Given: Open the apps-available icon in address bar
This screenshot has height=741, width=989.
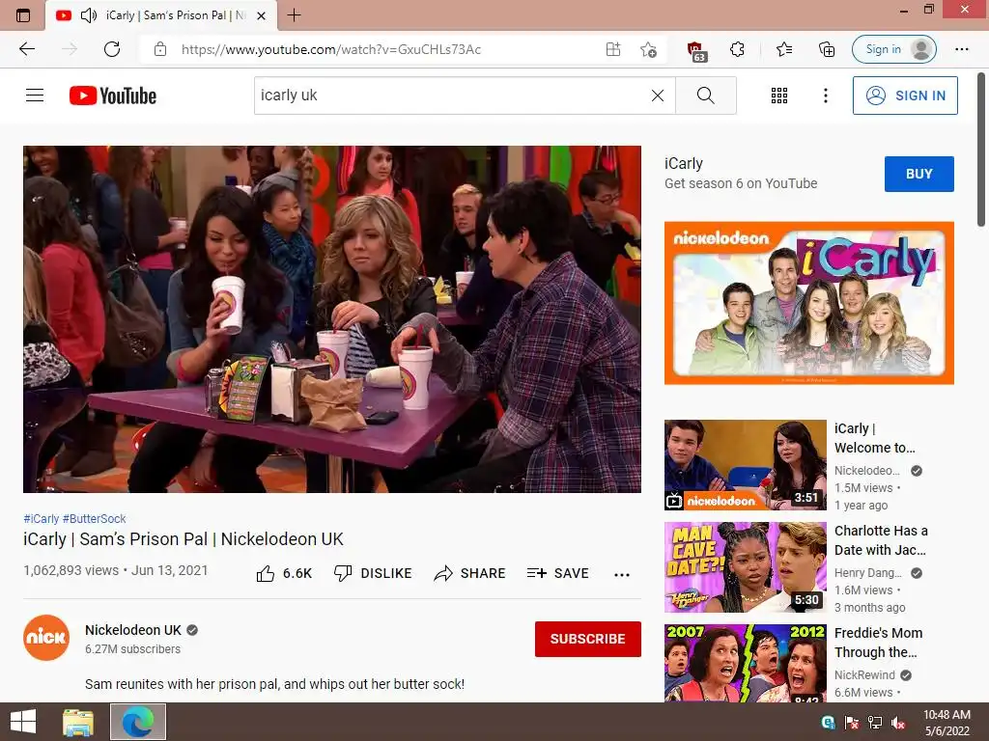Looking at the screenshot, I should pos(613,49).
